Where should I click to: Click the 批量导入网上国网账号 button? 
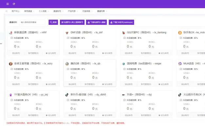click(x=72, y=22)
